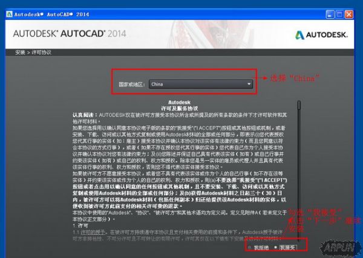Click the underlined 许可的授予 text

[x=93, y=232]
